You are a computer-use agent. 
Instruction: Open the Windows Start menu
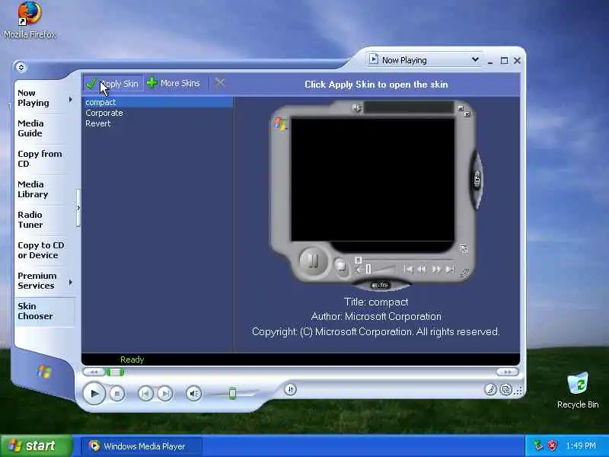point(37,446)
